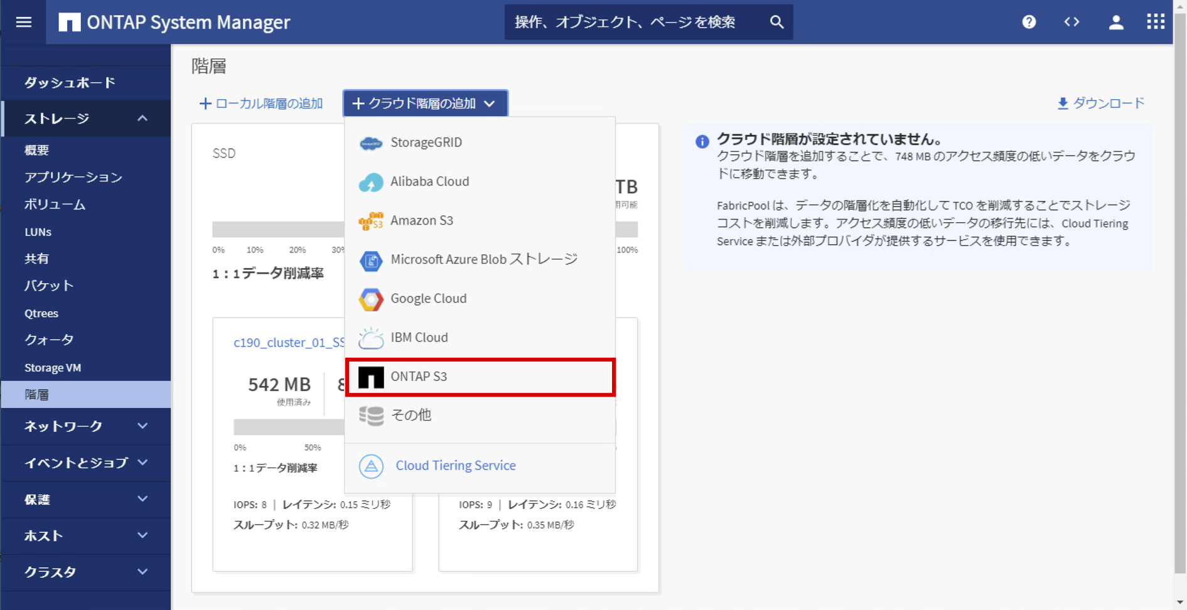Choose Microsoft Azure Blob ストレージ

pos(480,259)
